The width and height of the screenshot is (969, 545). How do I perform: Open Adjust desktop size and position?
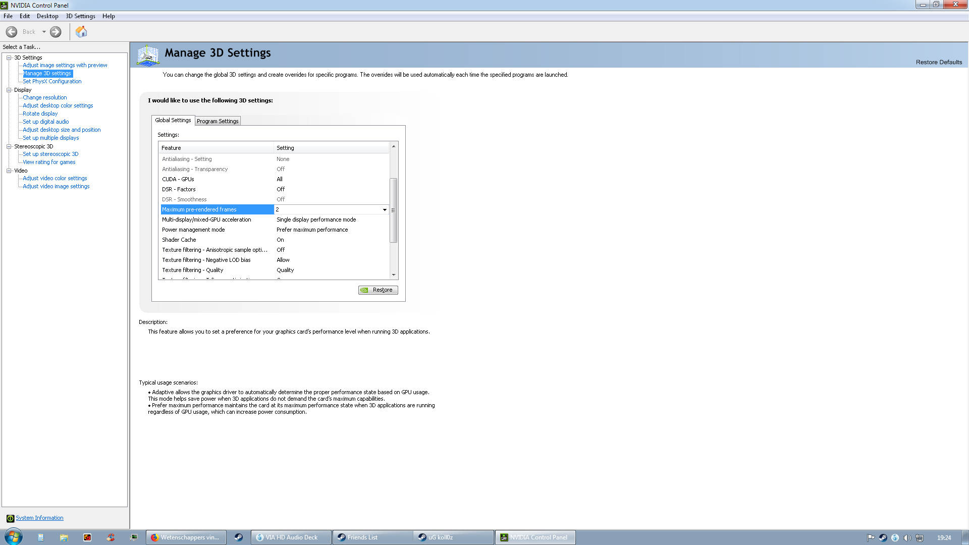(62, 130)
